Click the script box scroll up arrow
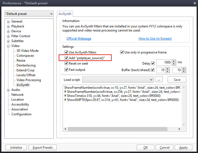 184,88
